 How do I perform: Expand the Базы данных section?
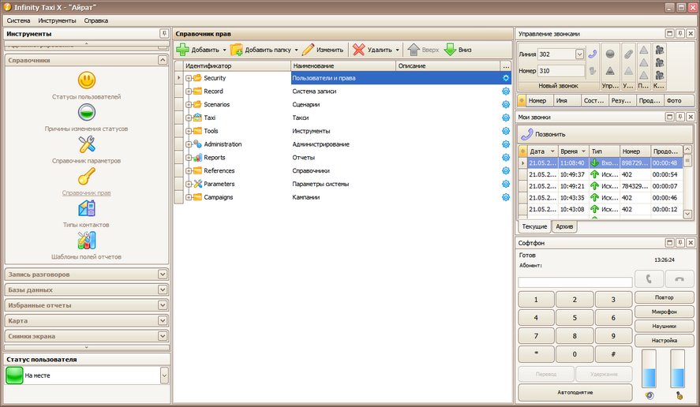(x=163, y=290)
